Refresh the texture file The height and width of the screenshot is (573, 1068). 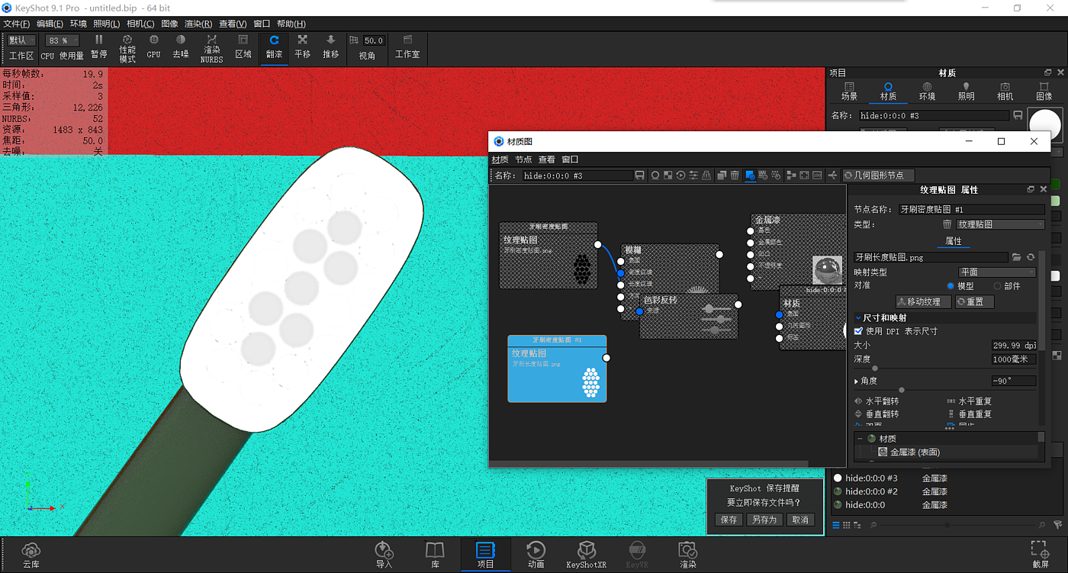[1031, 258]
